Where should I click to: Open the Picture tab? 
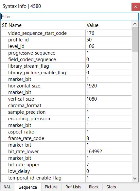click(x=51, y=187)
